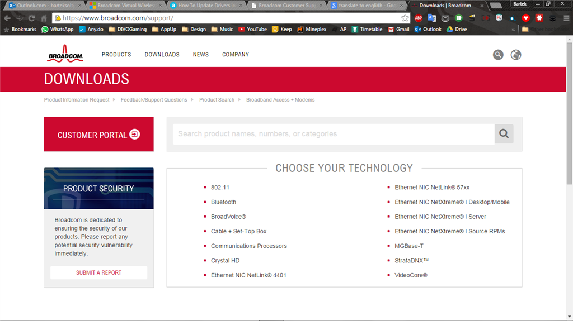Open the Product Search link

tap(217, 100)
